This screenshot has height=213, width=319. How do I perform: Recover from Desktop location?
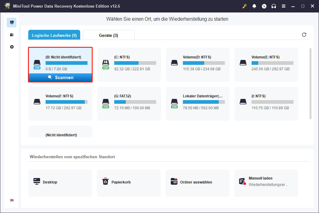click(60, 183)
